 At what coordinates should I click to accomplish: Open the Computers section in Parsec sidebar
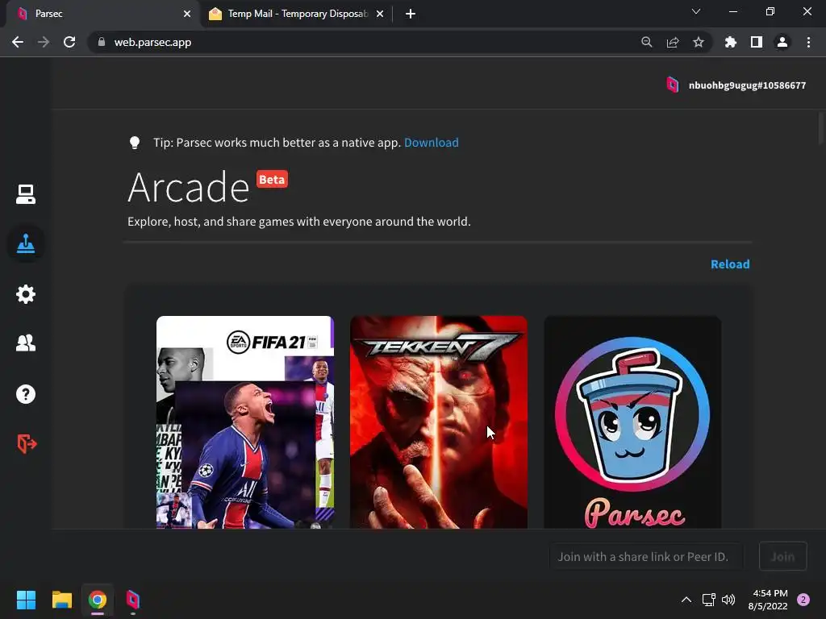tap(25, 194)
